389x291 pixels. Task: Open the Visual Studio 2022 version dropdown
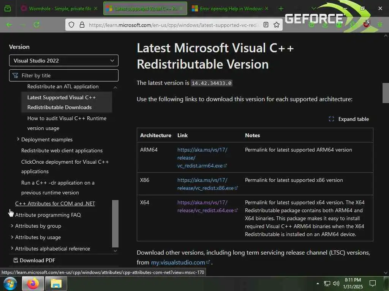pyautogui.click(x=64, y=61)
